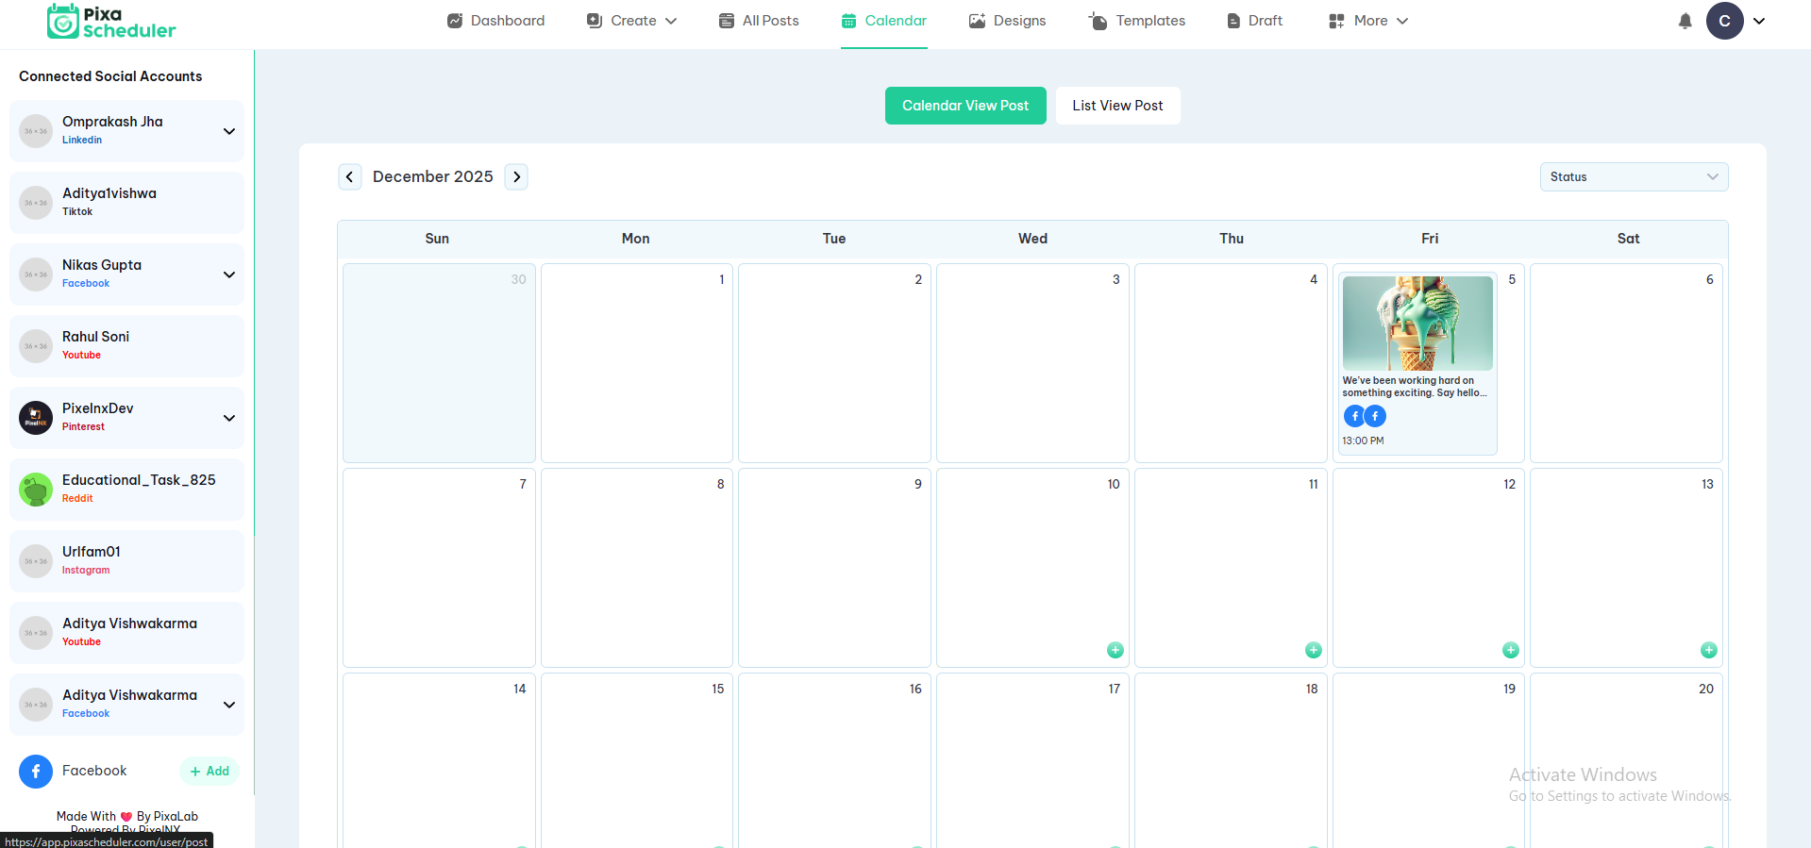Select Urlfam01 Instagram account
The image size is (1811, 848).
[126, 561]
